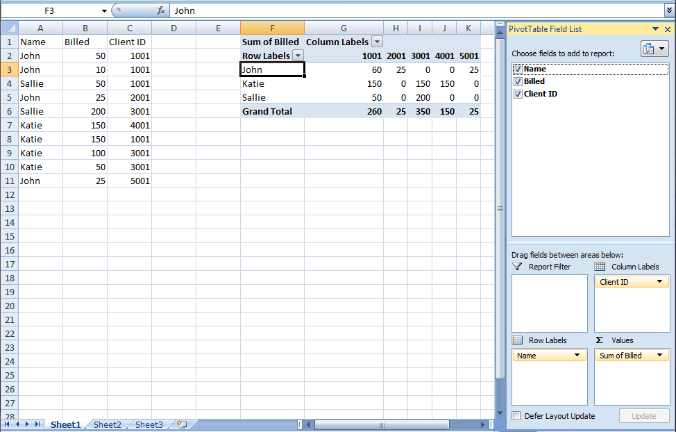Uncheck the Name field checkbox
The width and height of the screenshot is (676, 432).
coord(518,69)
